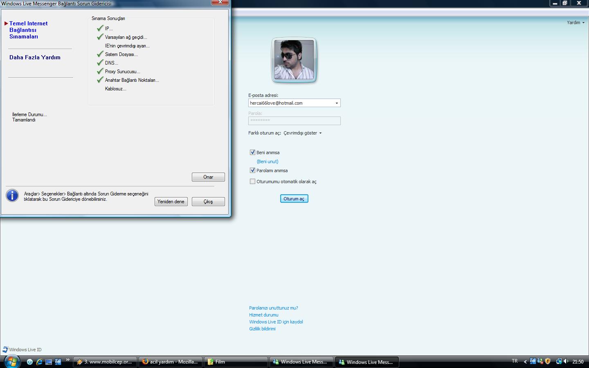Image resolution: width=589 pixels, height=368 pixels.
Task: Click the TR language indicator
Action: (x=515, y=361)
